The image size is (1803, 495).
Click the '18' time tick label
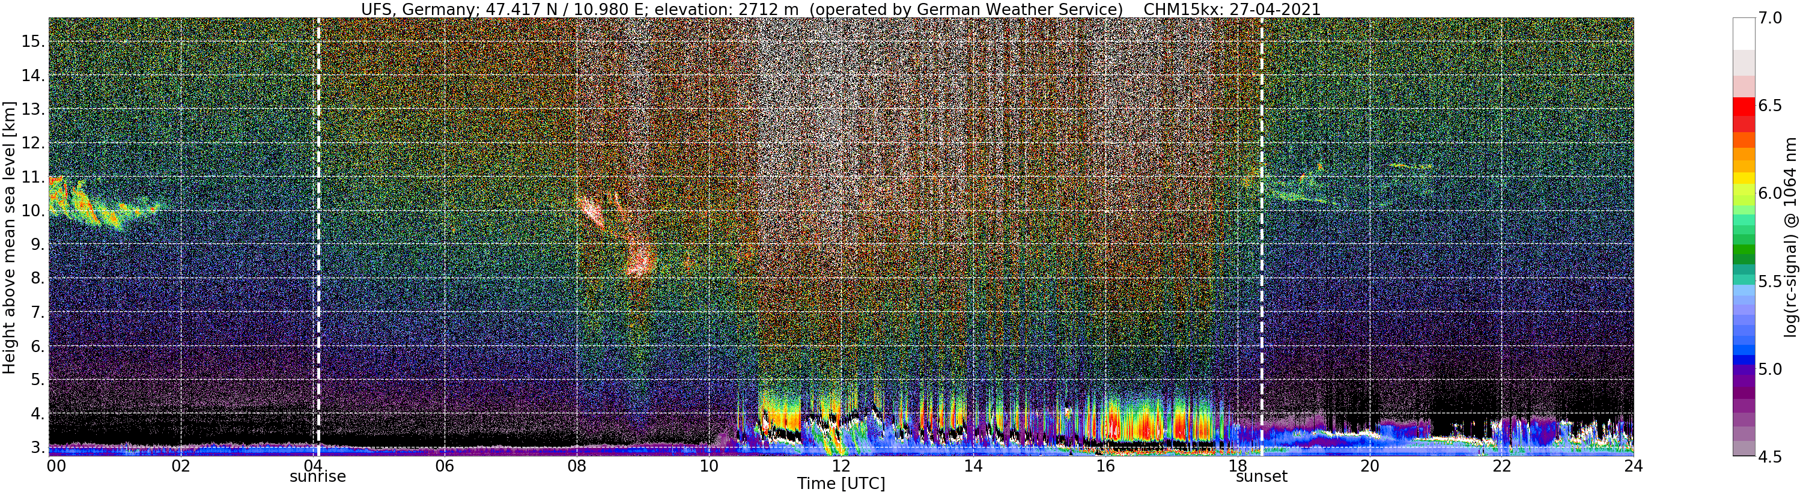pos(1237,466)
